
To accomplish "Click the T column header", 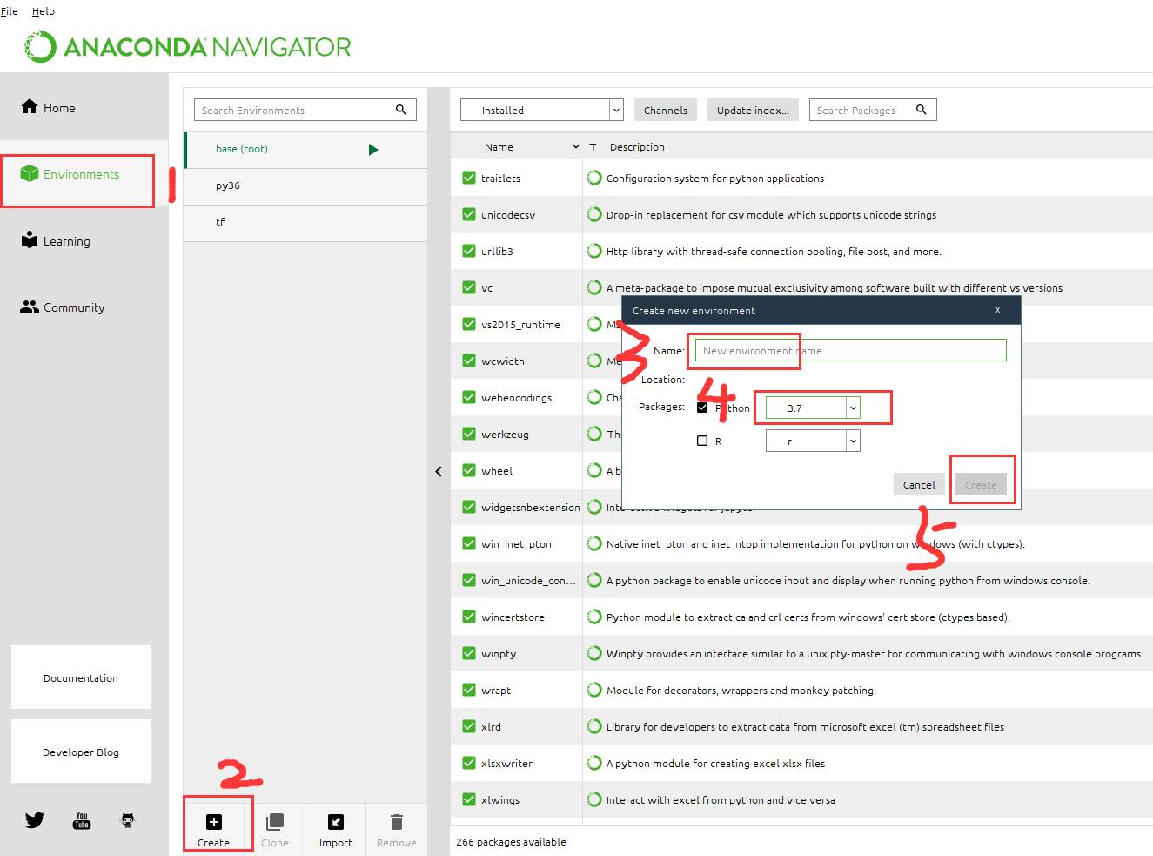I will point(593,146).
